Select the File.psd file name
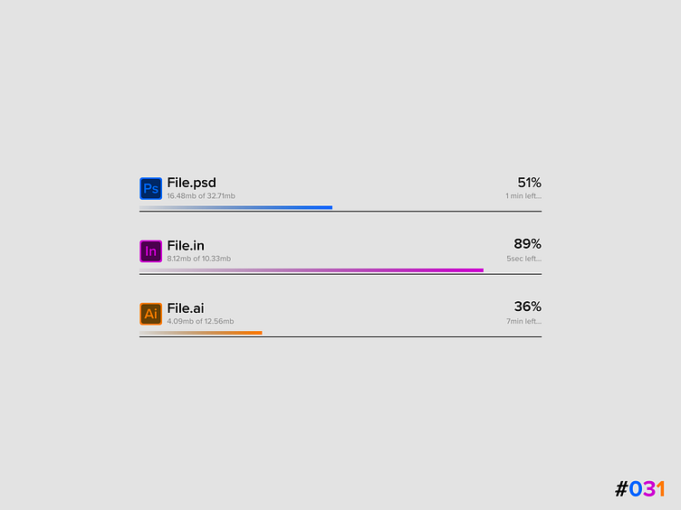The height and width of the screenshot is (510, 681). pyautogui.click(x=191, y=183)
